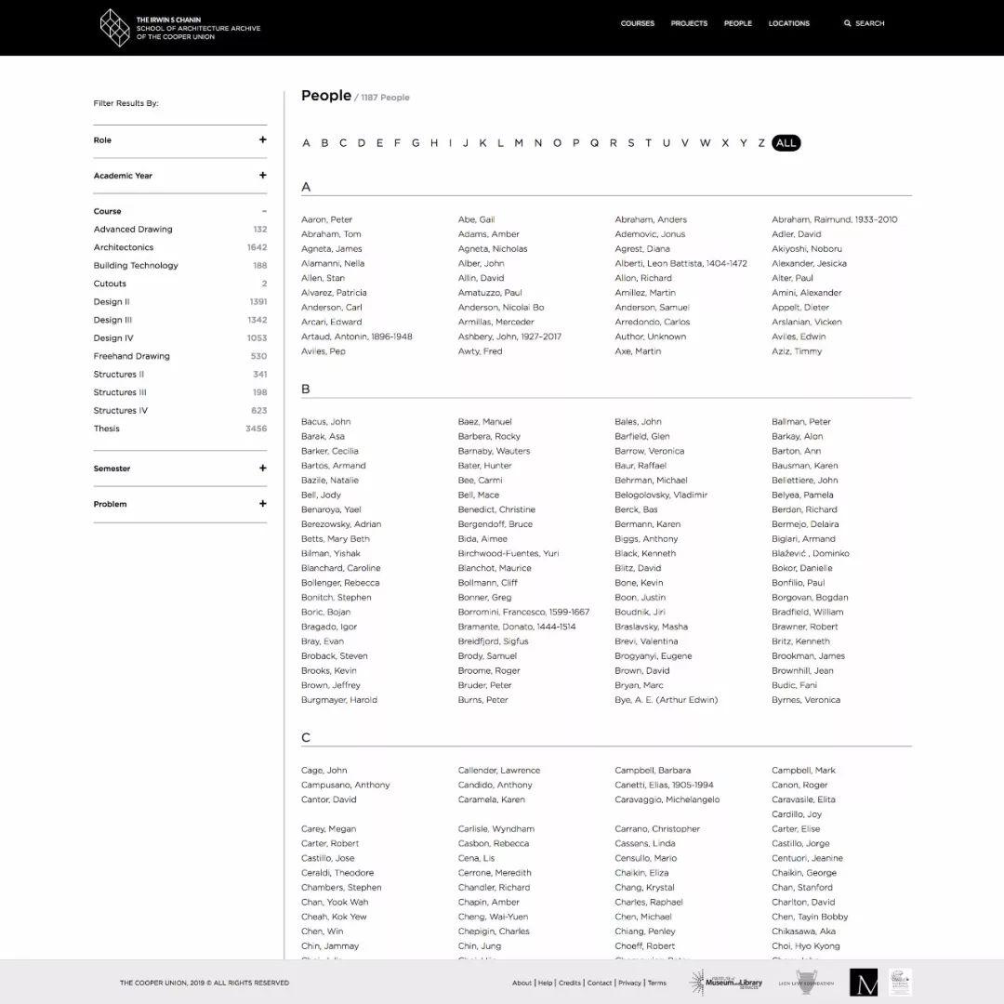This screenshot has width=1004, height=1004.
Task: Open Ashbery, John, 1927-2017 entry
Action: tap(509, 337)
